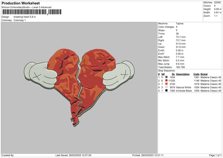This screenshot has width=223, height=158.
Task: Click the Max Stitch value '7.7 mm'
Action: click(x=180, y=57)
